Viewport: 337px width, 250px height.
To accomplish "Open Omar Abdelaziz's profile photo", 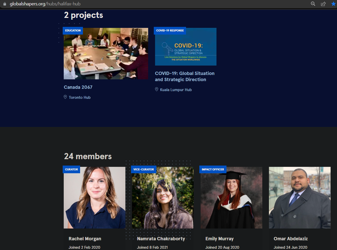I will pos(300,198).
